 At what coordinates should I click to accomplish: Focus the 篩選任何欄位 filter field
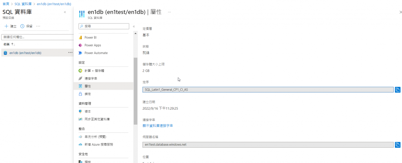pyautogui.click(x=37, y=37)
